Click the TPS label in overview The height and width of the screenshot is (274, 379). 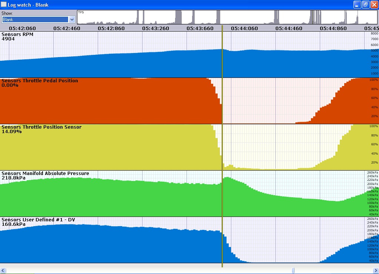tap(81, 12)
